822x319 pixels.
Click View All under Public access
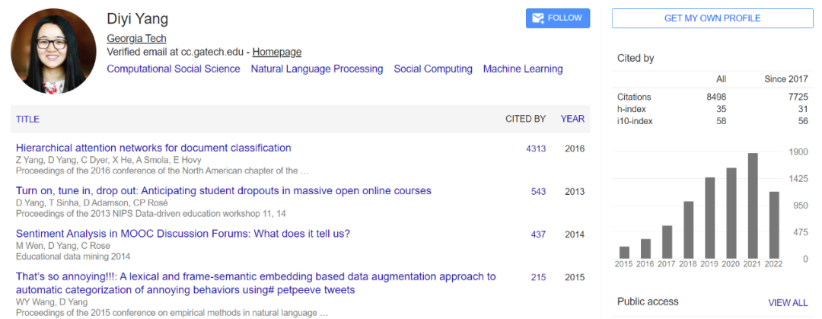click(788, 302)
